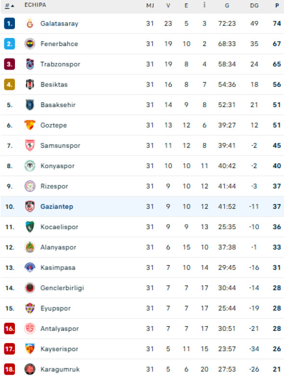Click the Trabzonspor team logo
The image size is (284, 379).
click(30, 64)
